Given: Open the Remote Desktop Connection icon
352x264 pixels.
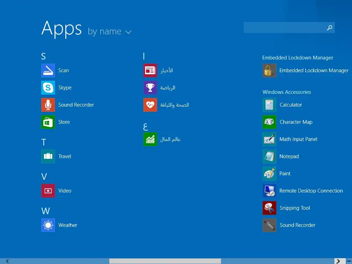Looking at the screenshot, I should coord(269,191).
